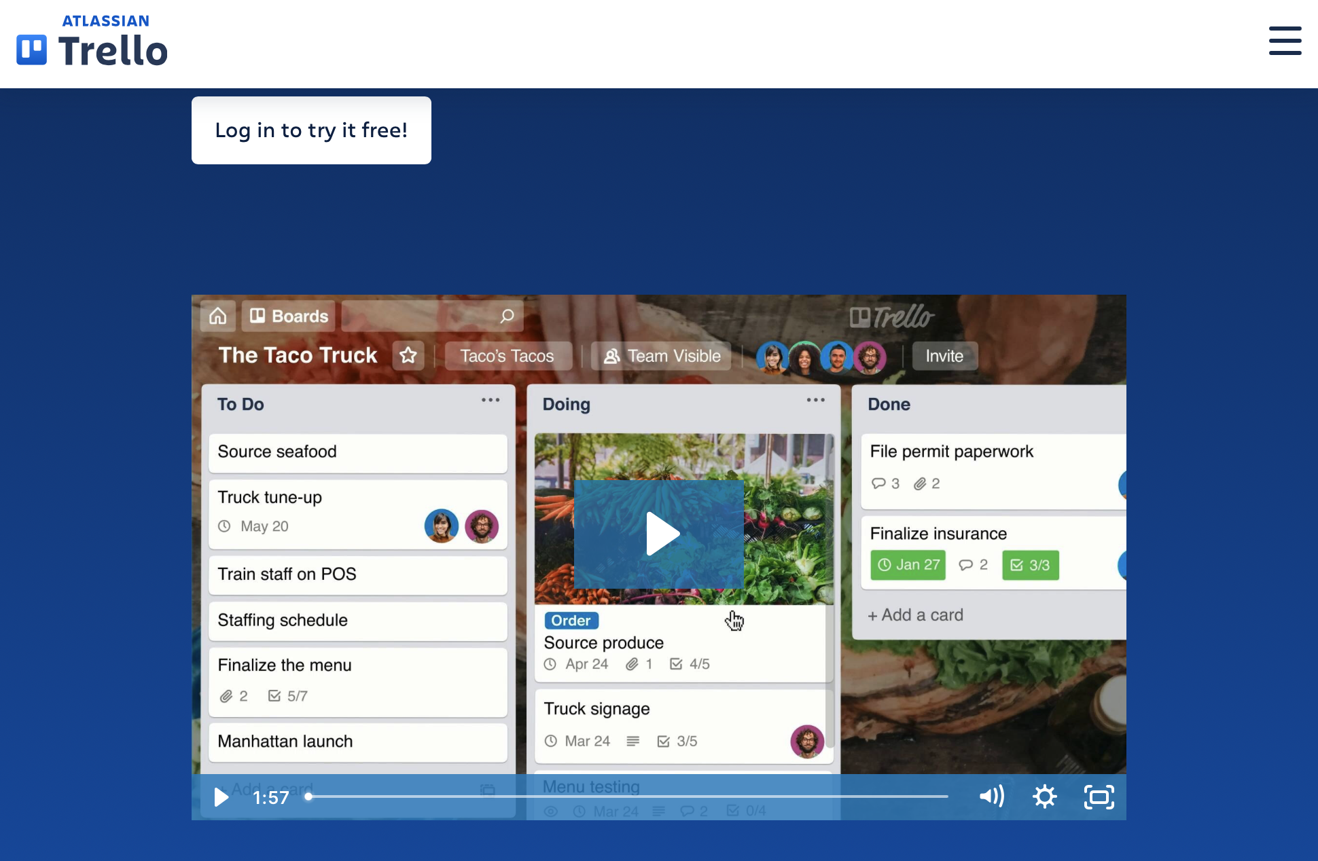Click the Trello logo in the header
Screen dimensions: 1318x861
click(92, 43)
